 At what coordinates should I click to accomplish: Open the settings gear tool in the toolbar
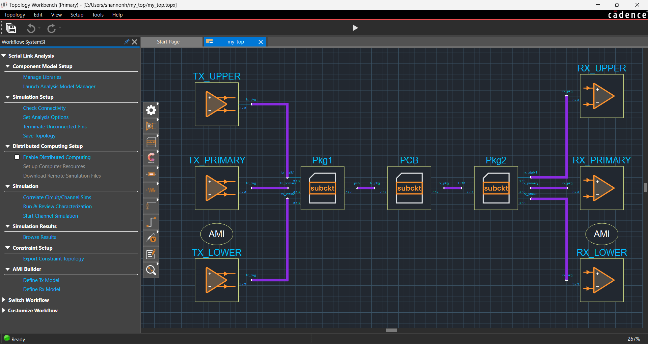[x=151, y=110]
